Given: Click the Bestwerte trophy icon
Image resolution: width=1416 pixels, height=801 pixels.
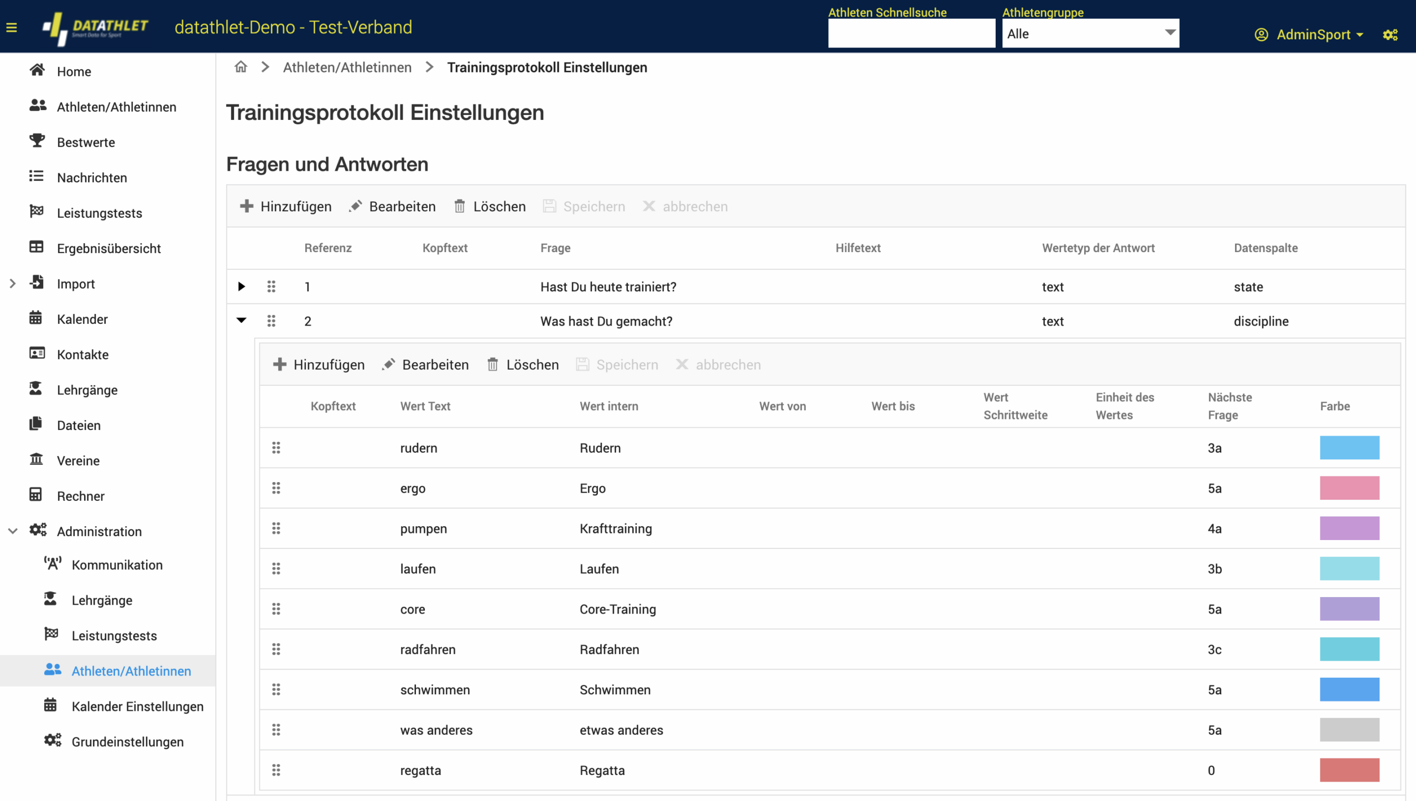Looking at the screenshot, I should coord(37,141).
